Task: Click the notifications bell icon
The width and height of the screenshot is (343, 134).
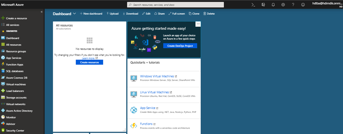Action: (273, 5)
